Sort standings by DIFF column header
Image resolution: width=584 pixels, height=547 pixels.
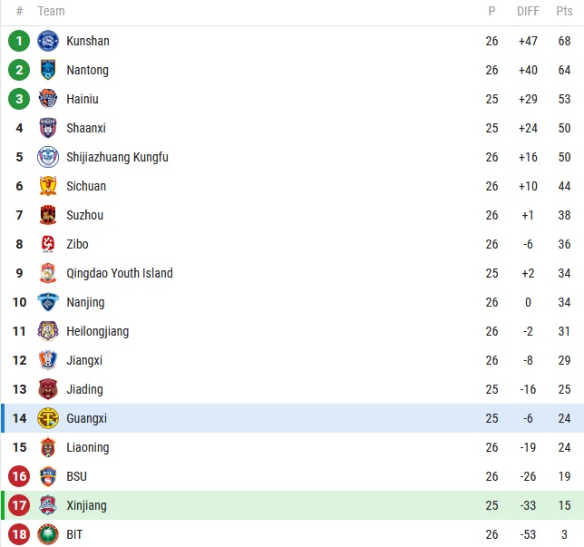[x=528, y=12]
